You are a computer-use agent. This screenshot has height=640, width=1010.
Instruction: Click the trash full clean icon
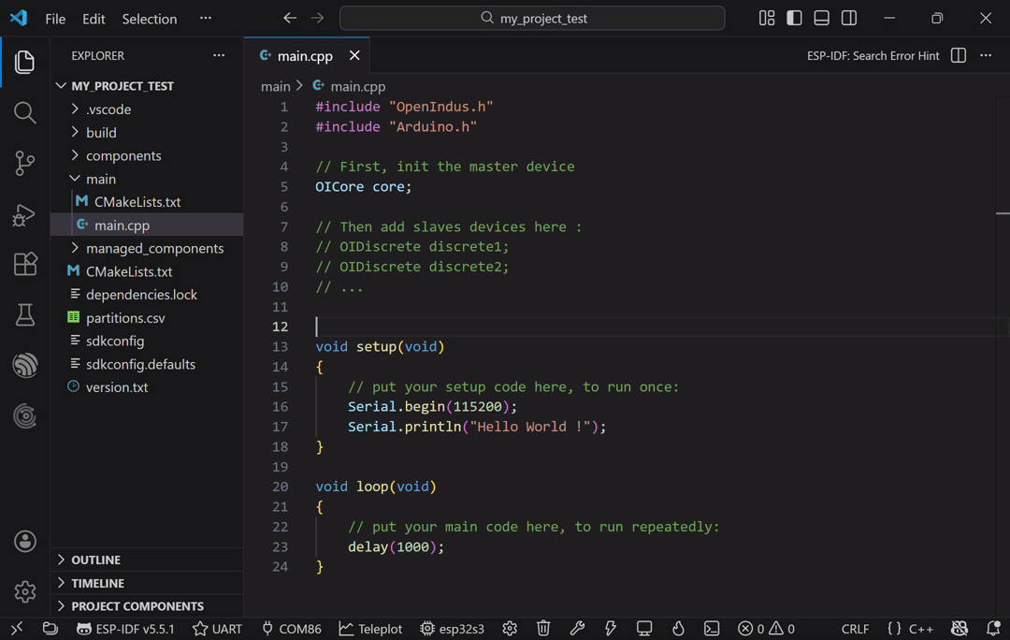click(x=543, y=629)
